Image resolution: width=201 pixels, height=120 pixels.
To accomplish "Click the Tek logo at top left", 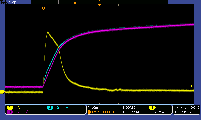I will pyautogui.click(x=4, y=2).
